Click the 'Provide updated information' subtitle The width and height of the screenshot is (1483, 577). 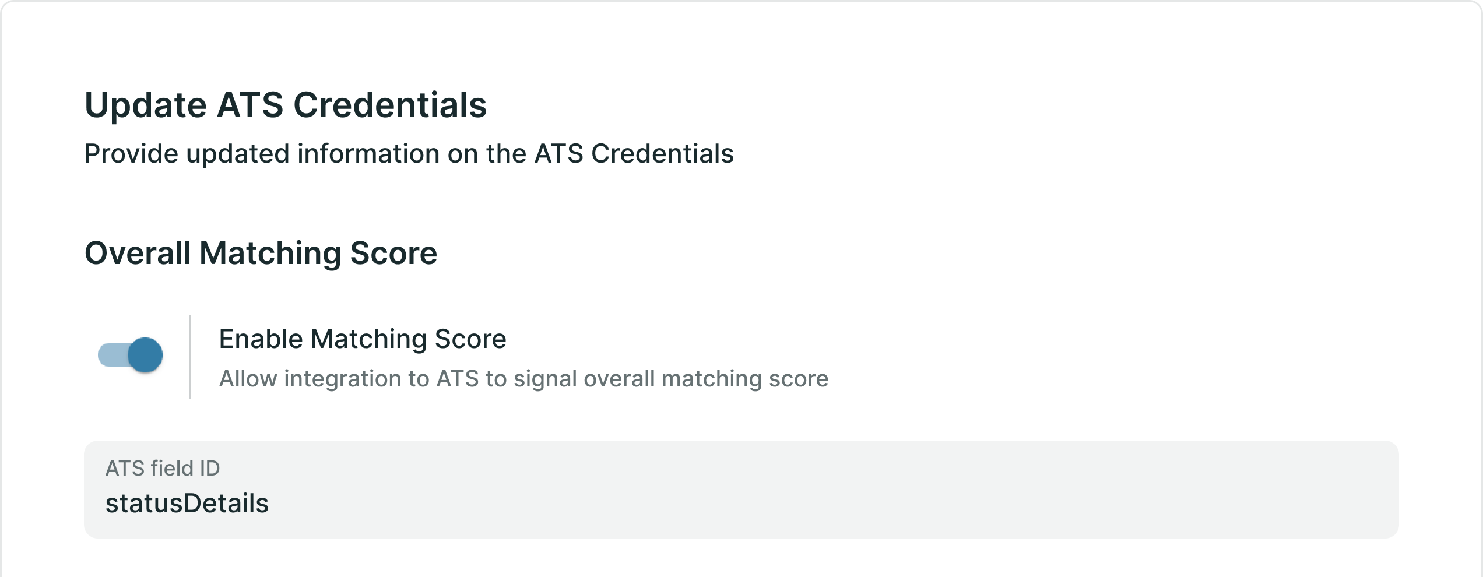408,154
